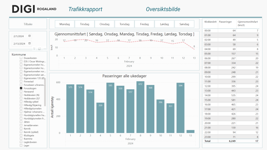Check the Finnestad checkbox
Viewport: 267px width, 150px height.
coord(21,82)
